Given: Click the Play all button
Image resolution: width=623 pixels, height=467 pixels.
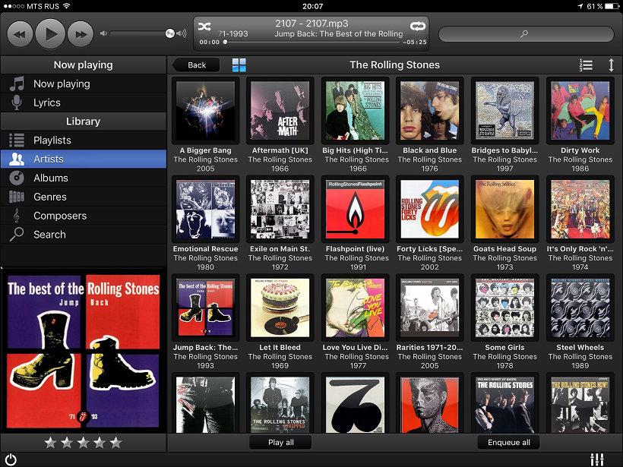Looking at the screenshot, I should [x=281, y=443].
